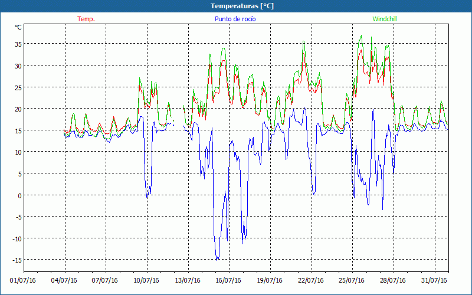Click the 01/07/16 date label
Viewport: 472px width, 295px height.
23,281
